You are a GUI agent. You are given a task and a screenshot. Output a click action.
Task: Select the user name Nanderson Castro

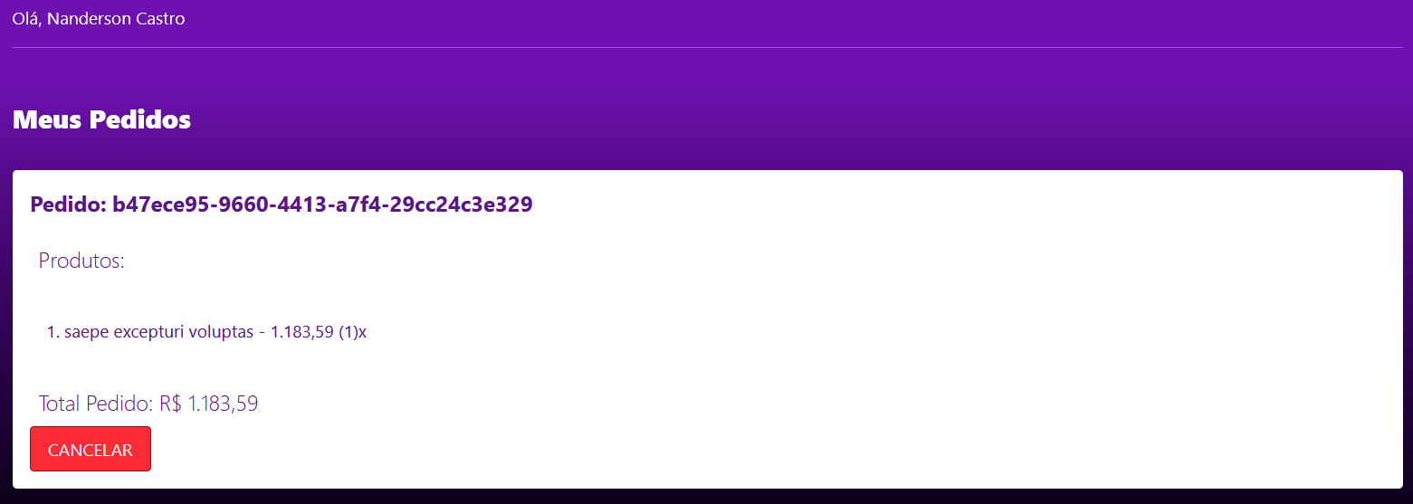click(116, 18)
